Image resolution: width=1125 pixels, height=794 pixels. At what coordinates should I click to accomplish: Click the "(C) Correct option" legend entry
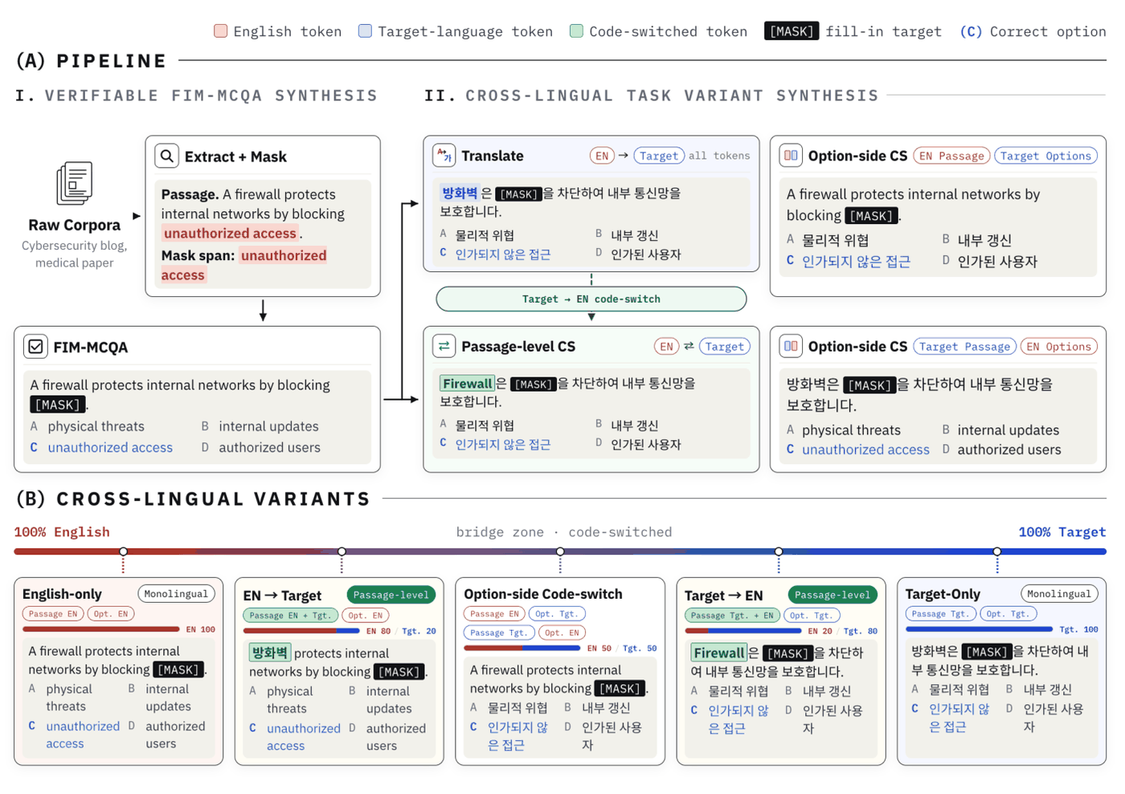[x=1033, y=31]
